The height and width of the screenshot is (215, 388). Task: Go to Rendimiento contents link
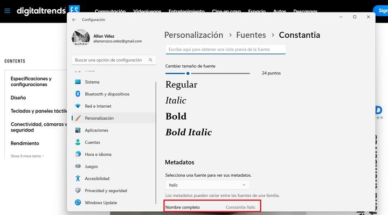(x=25, y=143)
